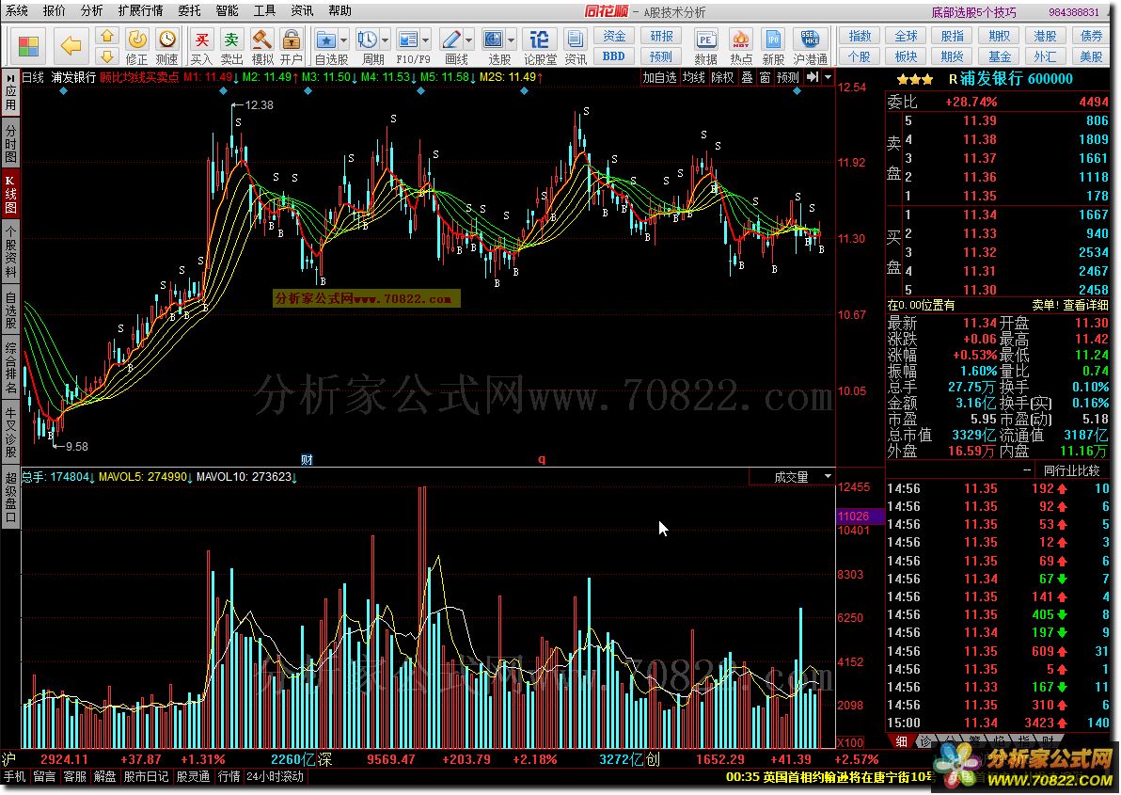This screenshot has height=795, width=1121.
Task: Click the 资金 button
Action: pyautogui.click(x=614, y=36)
